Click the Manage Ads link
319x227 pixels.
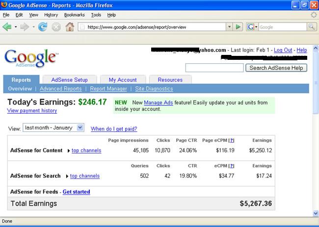pyautogui.click(x=159, y=102)
